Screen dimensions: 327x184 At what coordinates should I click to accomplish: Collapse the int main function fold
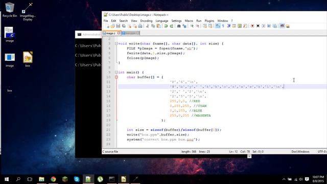click(116, 73)
